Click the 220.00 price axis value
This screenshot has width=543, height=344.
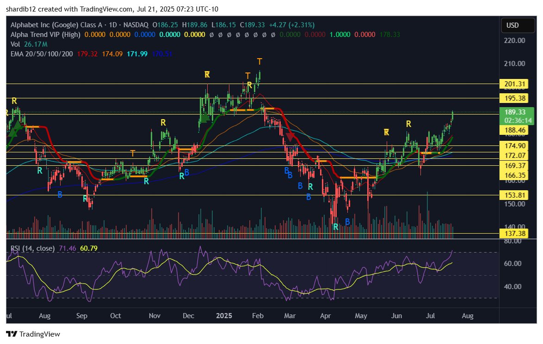point(514,41)
